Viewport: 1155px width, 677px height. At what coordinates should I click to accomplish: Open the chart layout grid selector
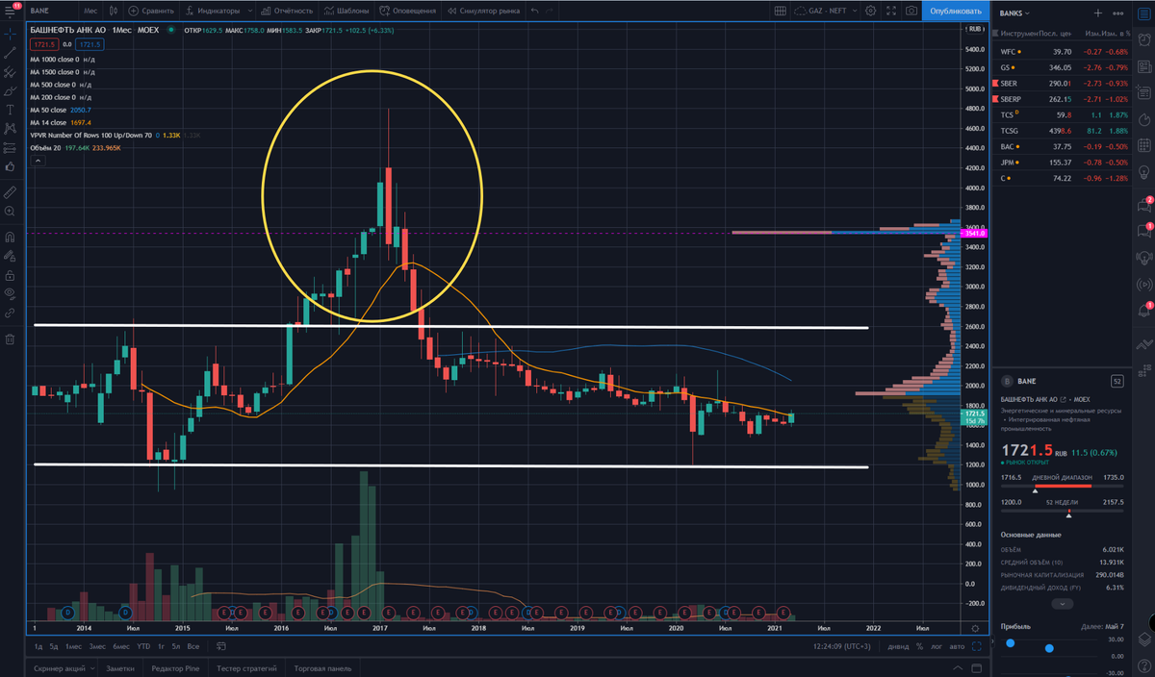pyautogui.click(x=782, y=11)
